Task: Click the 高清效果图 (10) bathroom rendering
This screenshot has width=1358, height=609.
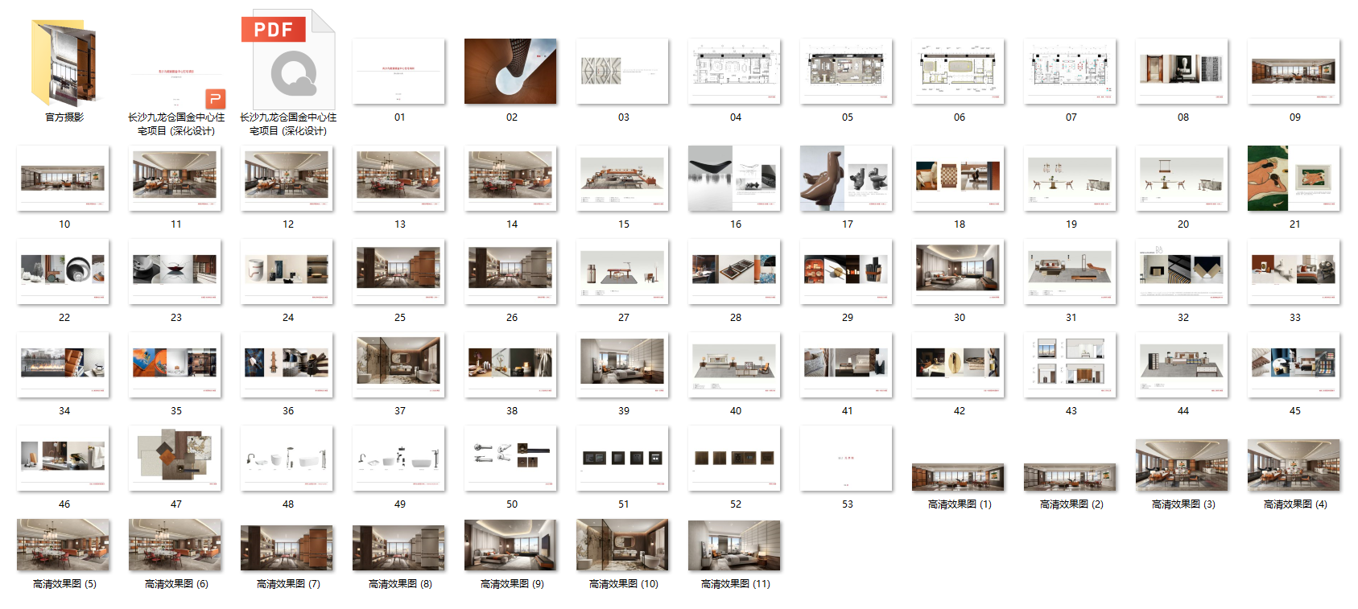Action: pos(622,545)
